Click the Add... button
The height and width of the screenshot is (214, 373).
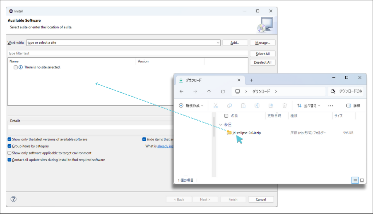click(235, 43)
